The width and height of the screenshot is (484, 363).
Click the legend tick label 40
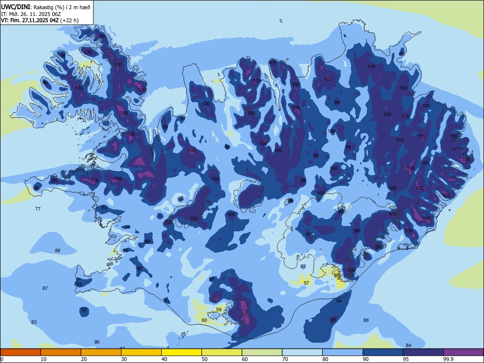pos(164,359)
